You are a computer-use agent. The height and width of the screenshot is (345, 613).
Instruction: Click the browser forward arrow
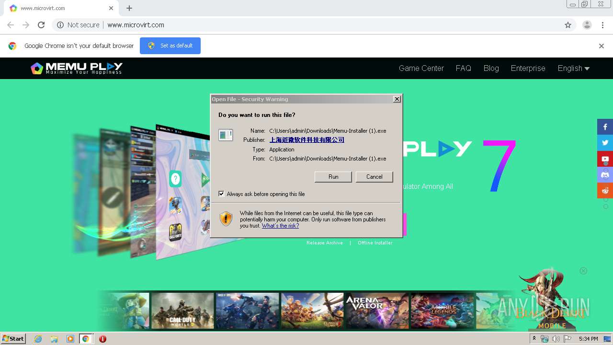pyautogui.click(x=26, y=25)
